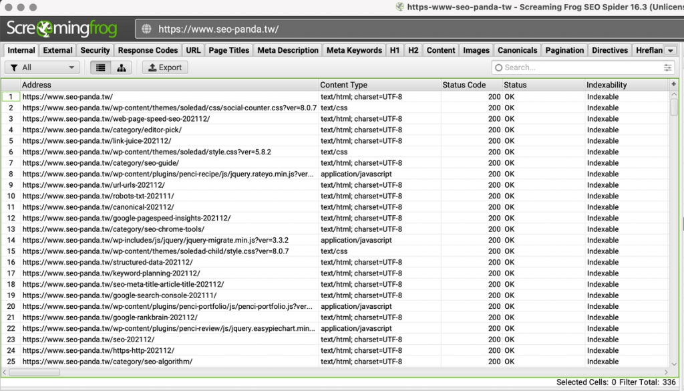Click the scroll left arrow
The image size is (684, 391).
click(x=5, y=372)
